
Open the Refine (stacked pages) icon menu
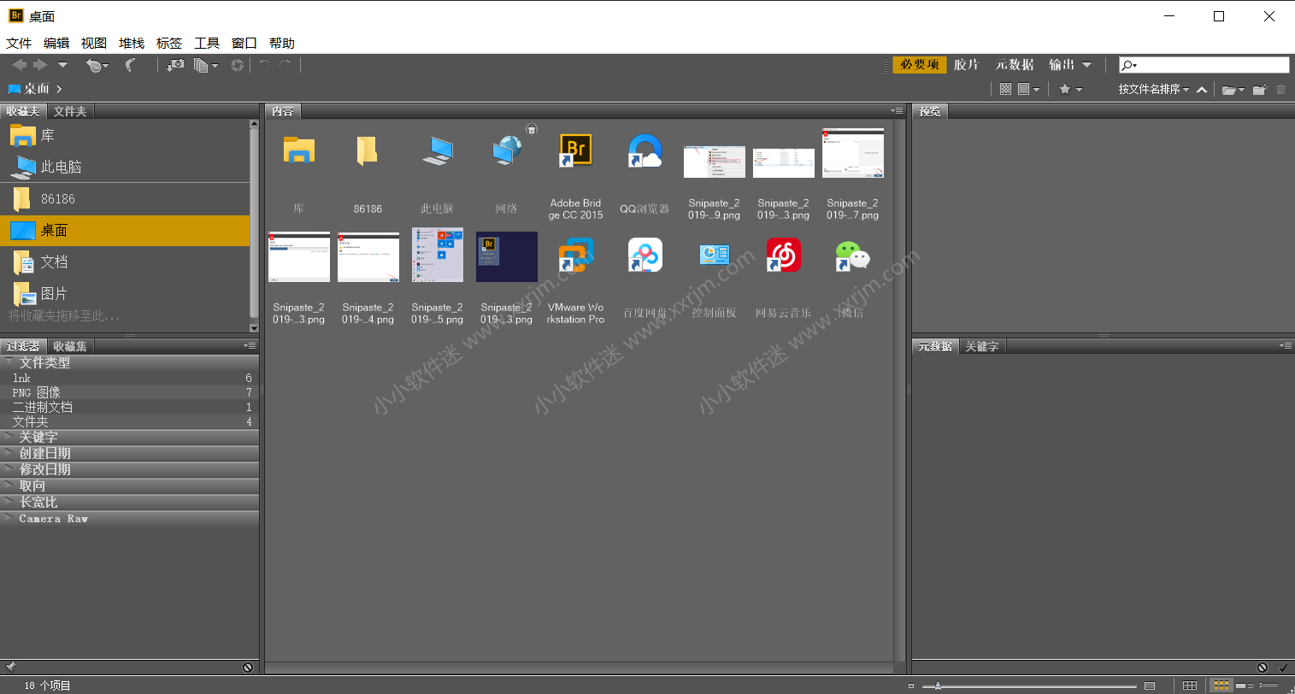pyautogui.click(x=205, y=65)
